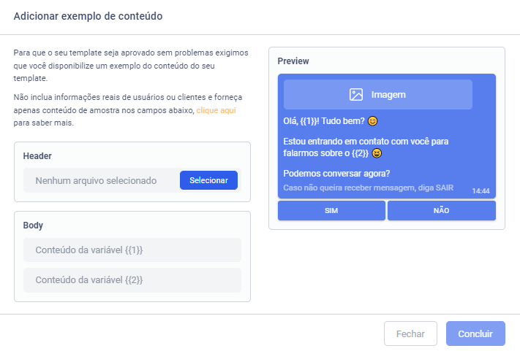Focus the variable {{2}} content field
This screenshot has width=520, height=351.
coord(132,279)
